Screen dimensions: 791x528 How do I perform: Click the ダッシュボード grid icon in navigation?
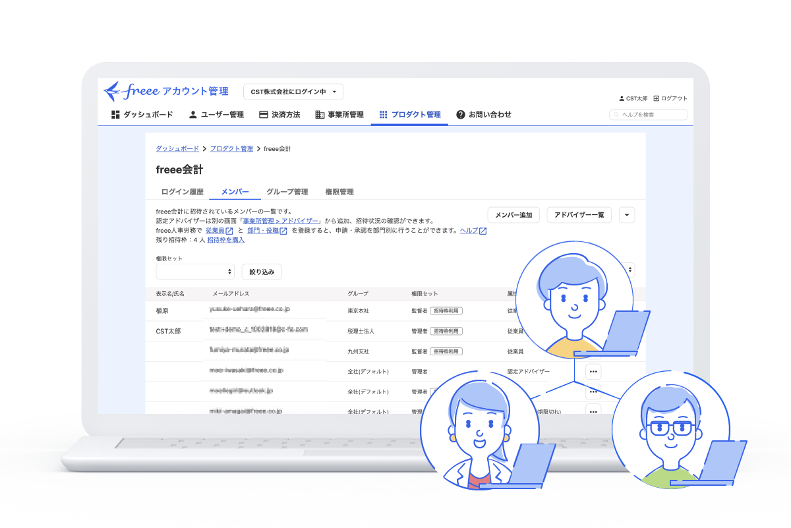[115, 115]
